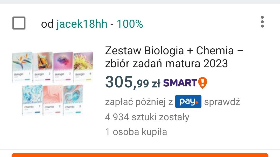Tap the 4 934 sztuki zostały text

coord(147,117)
